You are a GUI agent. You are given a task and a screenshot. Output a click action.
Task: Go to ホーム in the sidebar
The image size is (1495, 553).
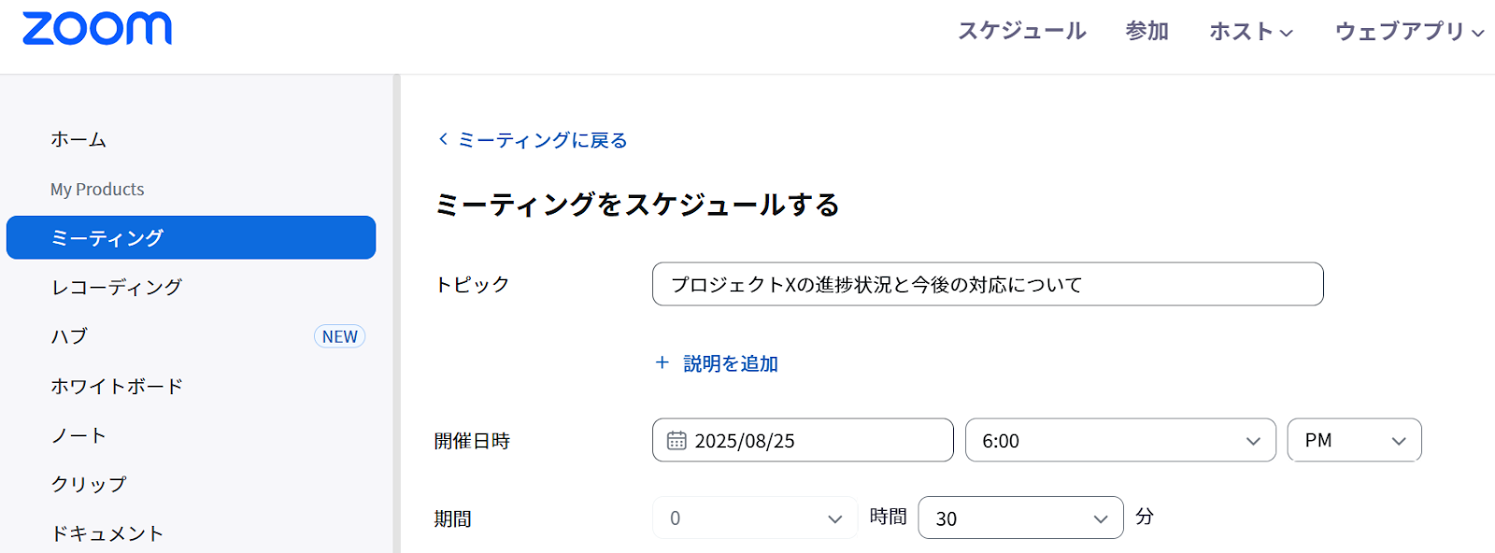78,139
